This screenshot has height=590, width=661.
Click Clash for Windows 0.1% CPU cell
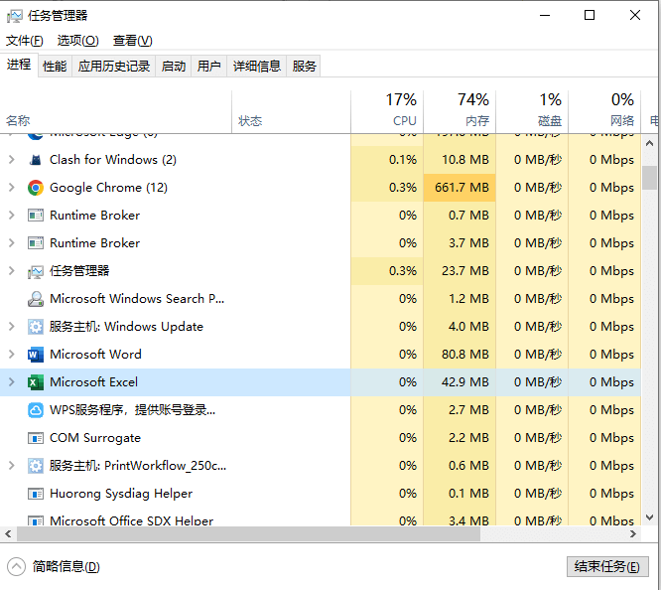tap(387, 160)
